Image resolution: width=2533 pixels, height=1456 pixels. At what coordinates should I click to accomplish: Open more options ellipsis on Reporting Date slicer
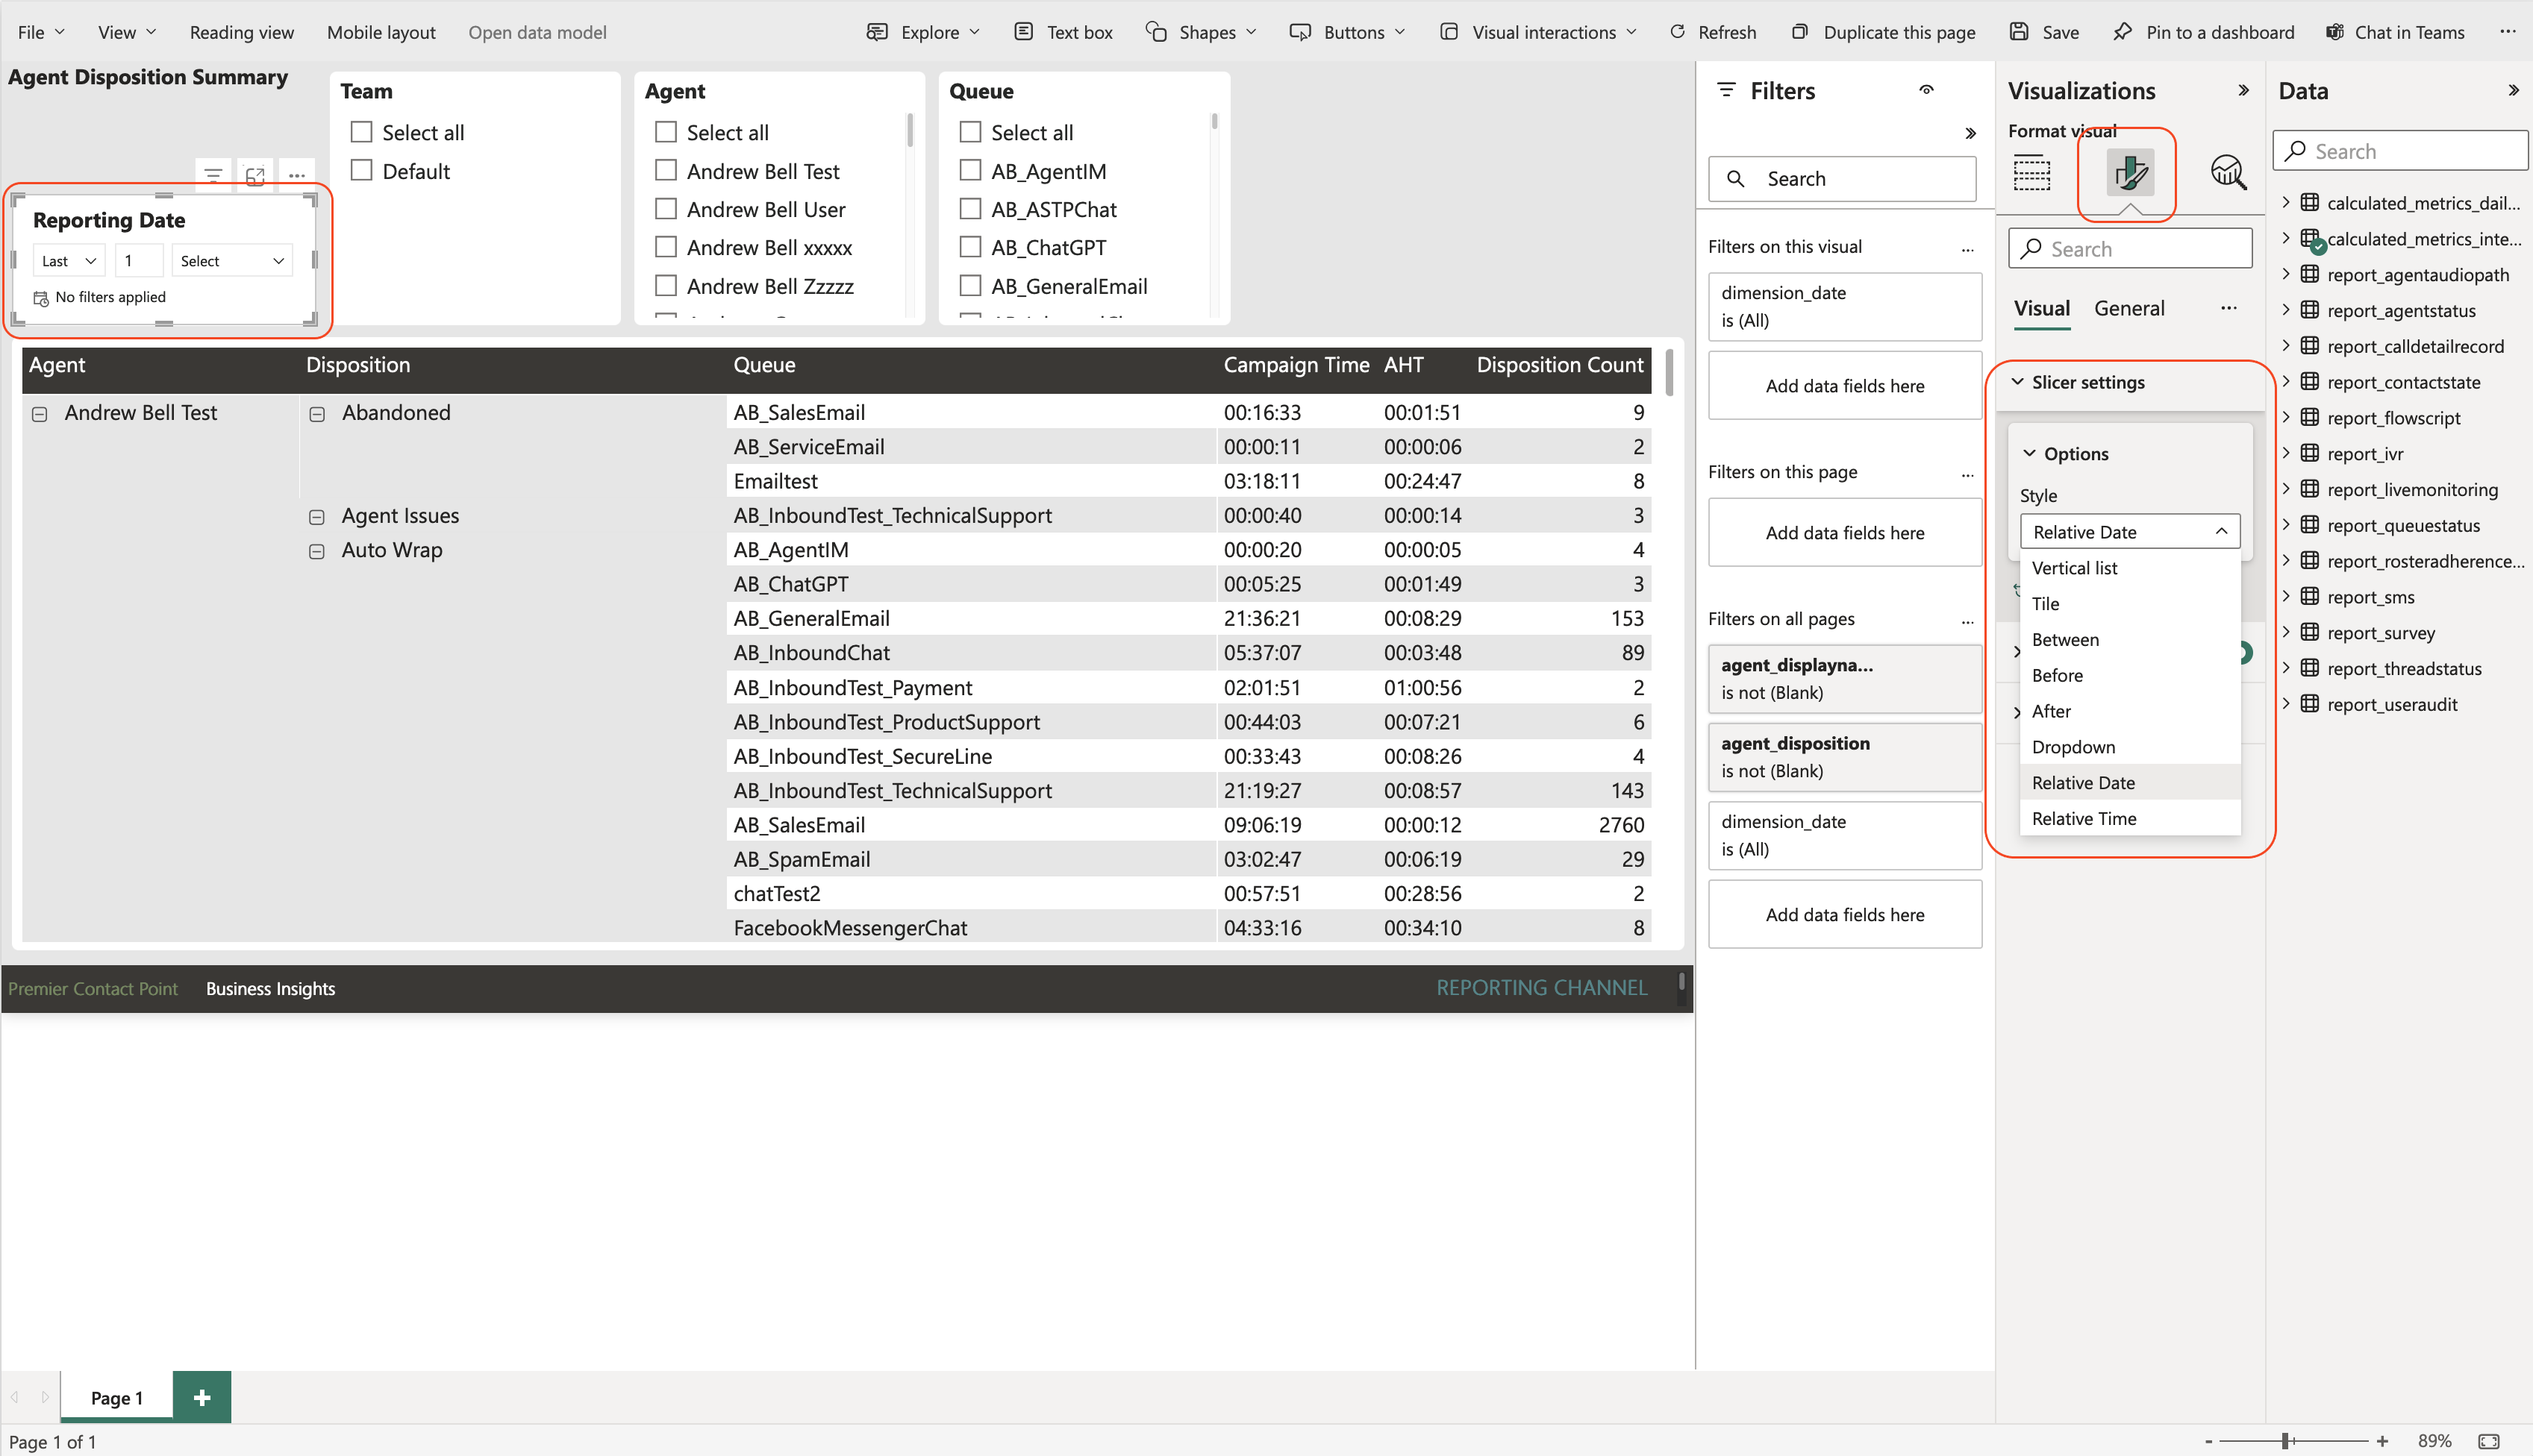pyautogui.click(x=297, y=175)
